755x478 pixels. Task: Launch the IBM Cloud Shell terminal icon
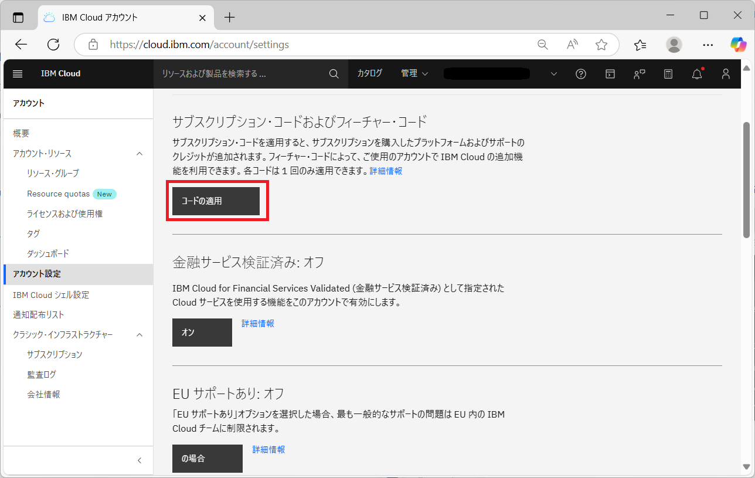(610, 73)
